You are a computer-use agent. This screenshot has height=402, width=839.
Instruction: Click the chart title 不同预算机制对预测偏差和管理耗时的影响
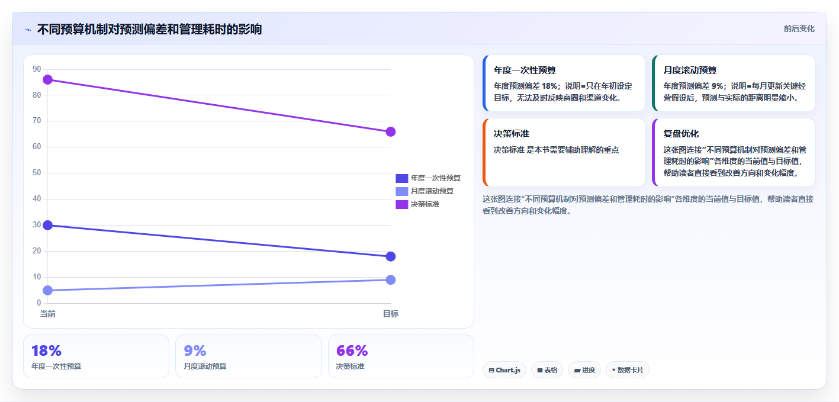pos(149,29)
